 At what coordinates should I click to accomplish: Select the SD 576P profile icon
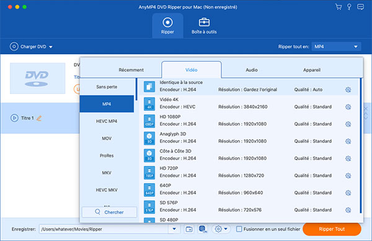(149, 207)
